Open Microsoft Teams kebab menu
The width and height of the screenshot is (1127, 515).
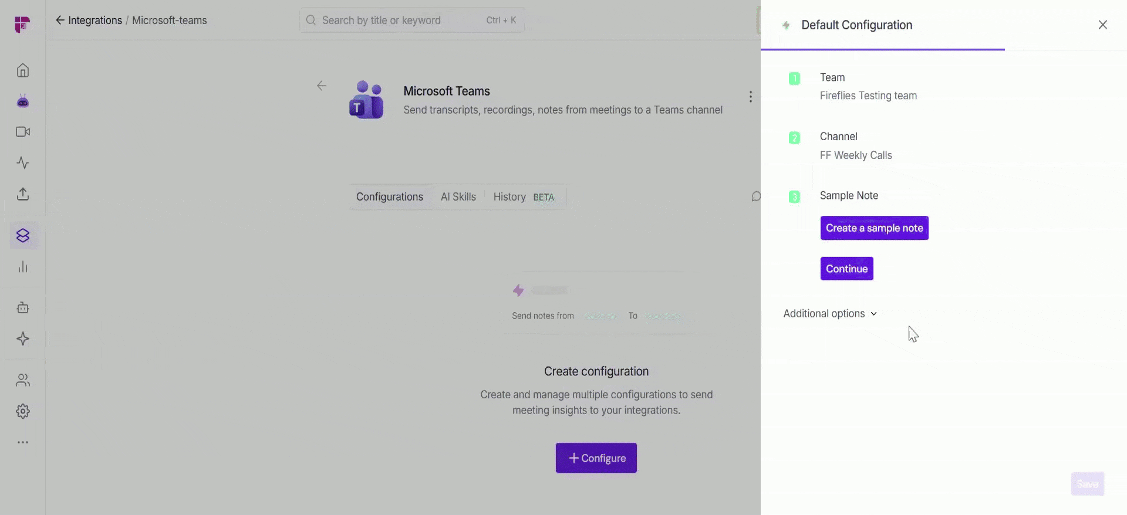750,97
